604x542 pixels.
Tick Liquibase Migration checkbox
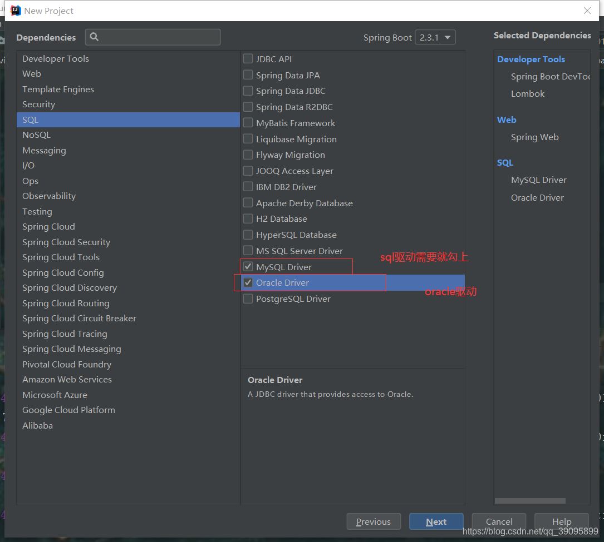(x=248, y=139)
